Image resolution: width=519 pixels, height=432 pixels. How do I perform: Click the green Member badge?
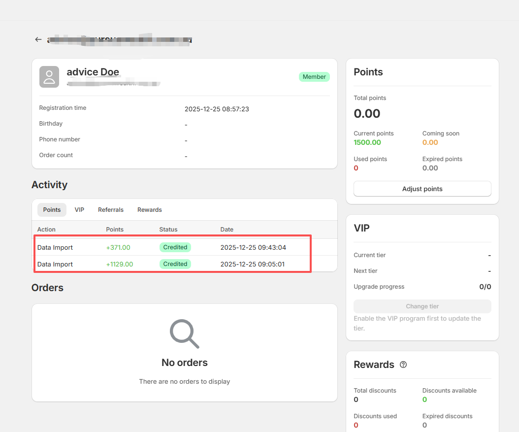(314, 77)
